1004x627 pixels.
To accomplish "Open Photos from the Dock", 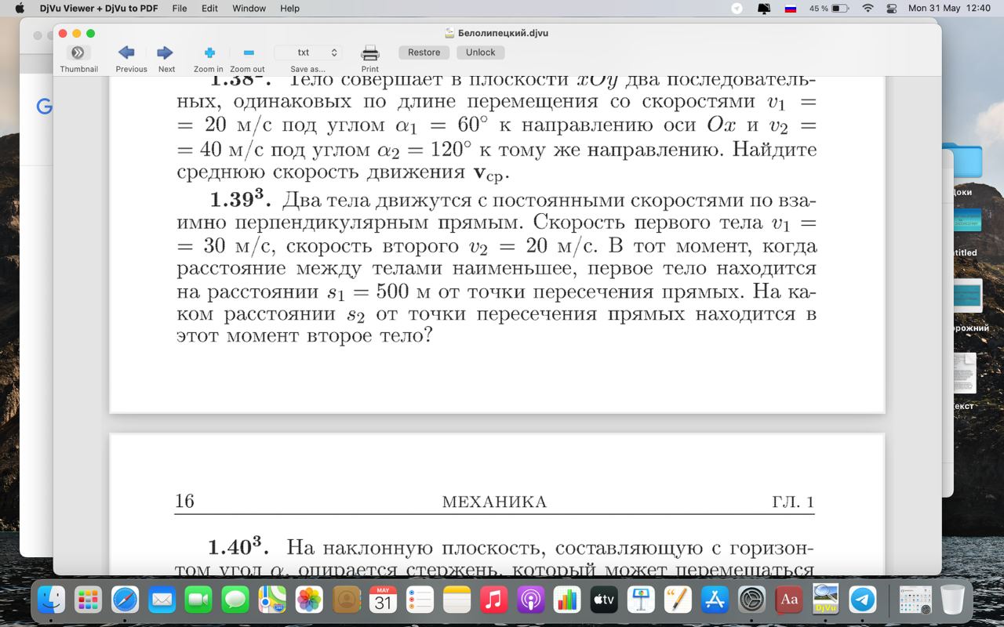I will pyautogui.click(x=309, y=600).
